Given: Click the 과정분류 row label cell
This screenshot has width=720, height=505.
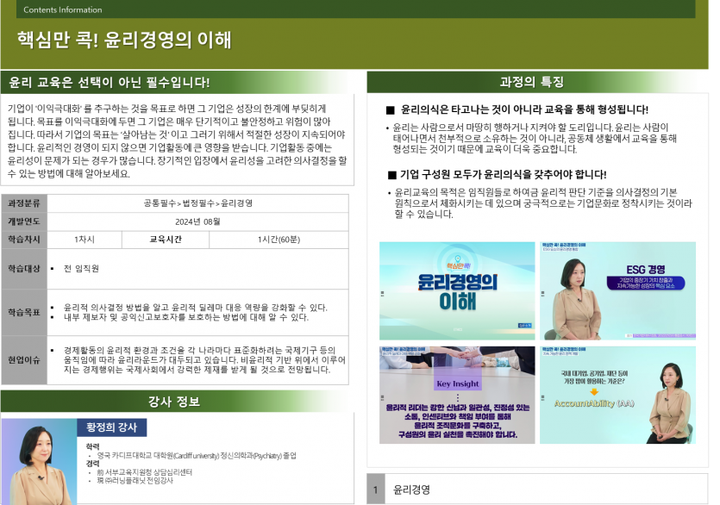Looking at the screenshot, I should coord(23,203).
